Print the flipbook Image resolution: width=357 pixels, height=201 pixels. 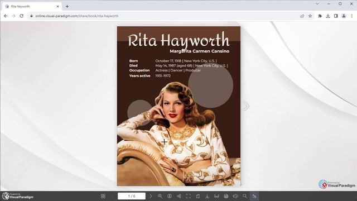pyautogui.click(x=226, y=196)
